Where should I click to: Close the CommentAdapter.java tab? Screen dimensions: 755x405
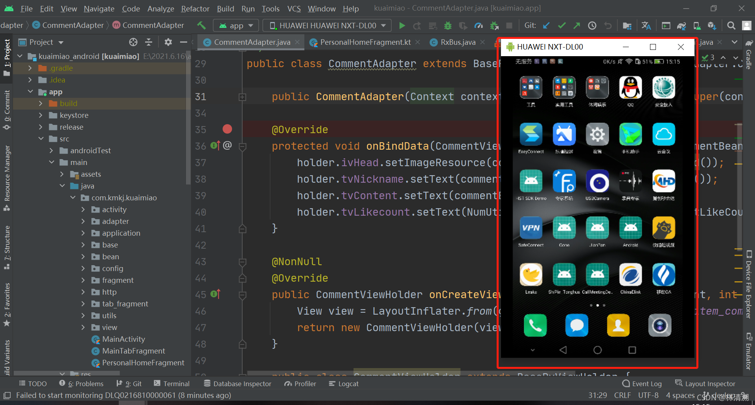click(297, 42)
